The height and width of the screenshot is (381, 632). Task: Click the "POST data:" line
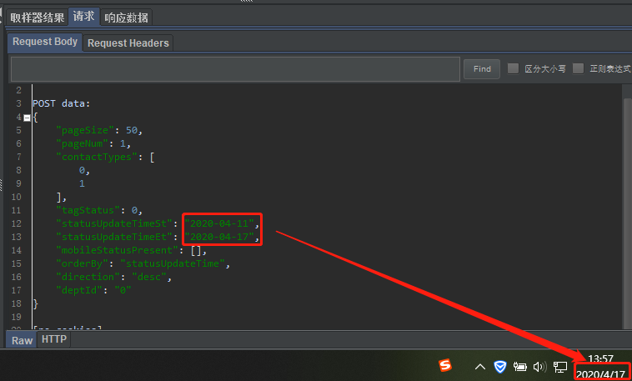(x=62, y=103)
